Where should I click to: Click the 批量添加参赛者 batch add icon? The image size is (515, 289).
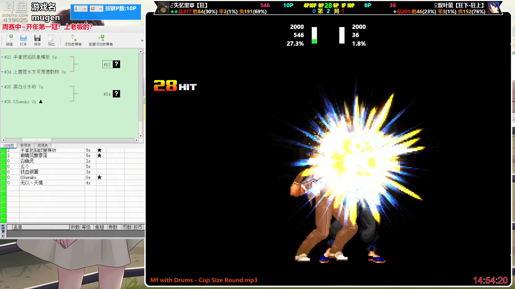coord(101,40)
